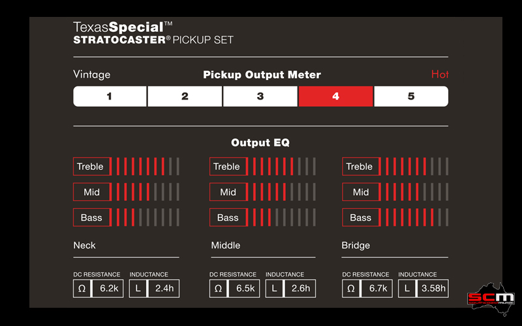Click the Neck ohm symbol icon
Image resolution: width=522 pixels, height=326 pixels.
(x=82, y=288)
